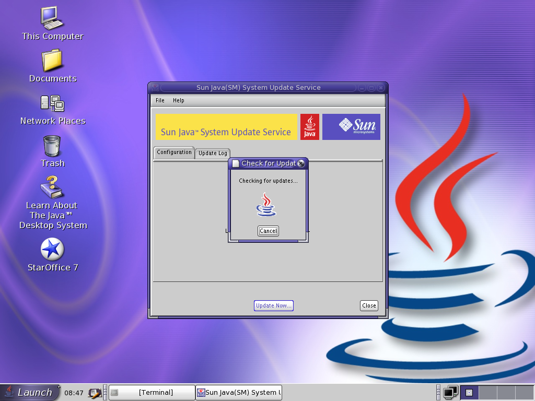Cancel the checking for updates dialog
Viewport: 535px width, 401px height.
[x=268, y=231]
